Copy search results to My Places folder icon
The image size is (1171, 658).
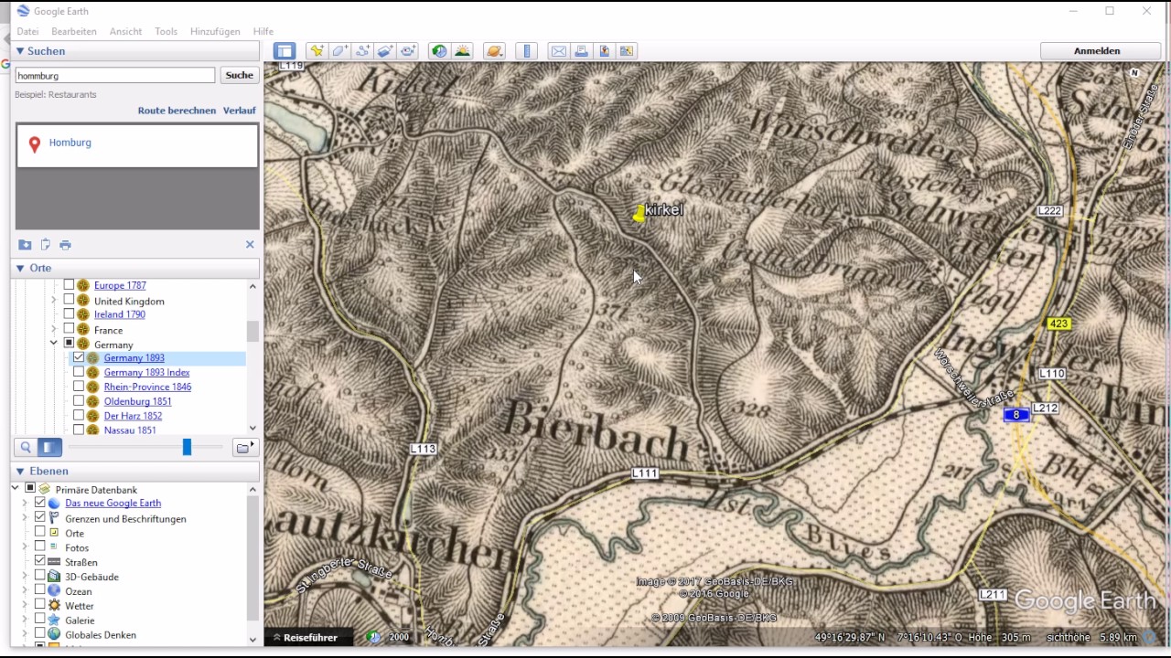(25, 245)
